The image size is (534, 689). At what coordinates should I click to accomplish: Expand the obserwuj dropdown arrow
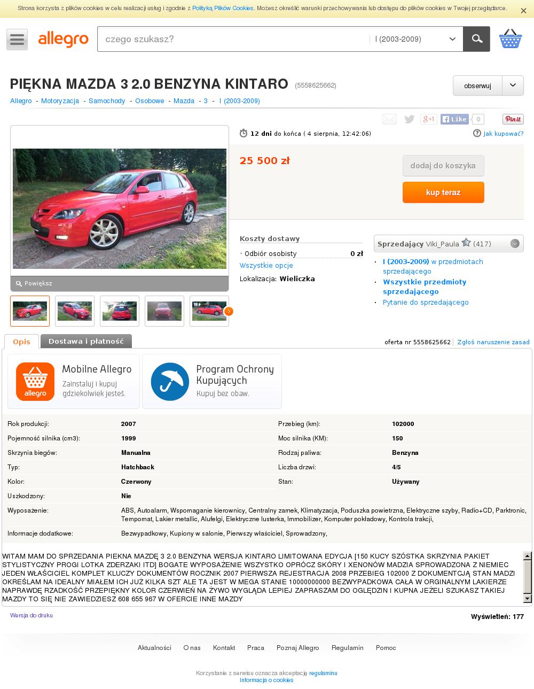tap(513, 86)
